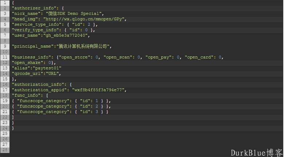Click line number 17 in the gutter
284x157 pixels.
coord(5,90)
